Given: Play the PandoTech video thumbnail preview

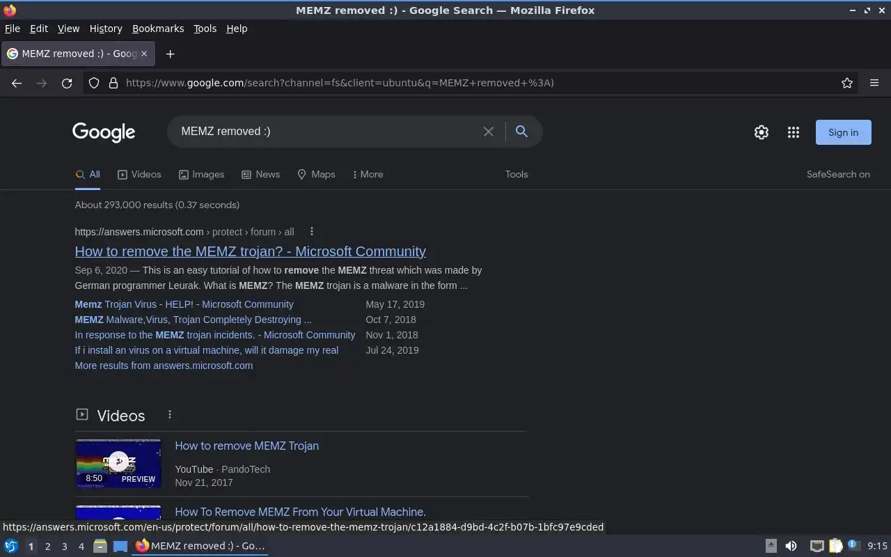Looking at the screenshot, I should tap(118, 463).
